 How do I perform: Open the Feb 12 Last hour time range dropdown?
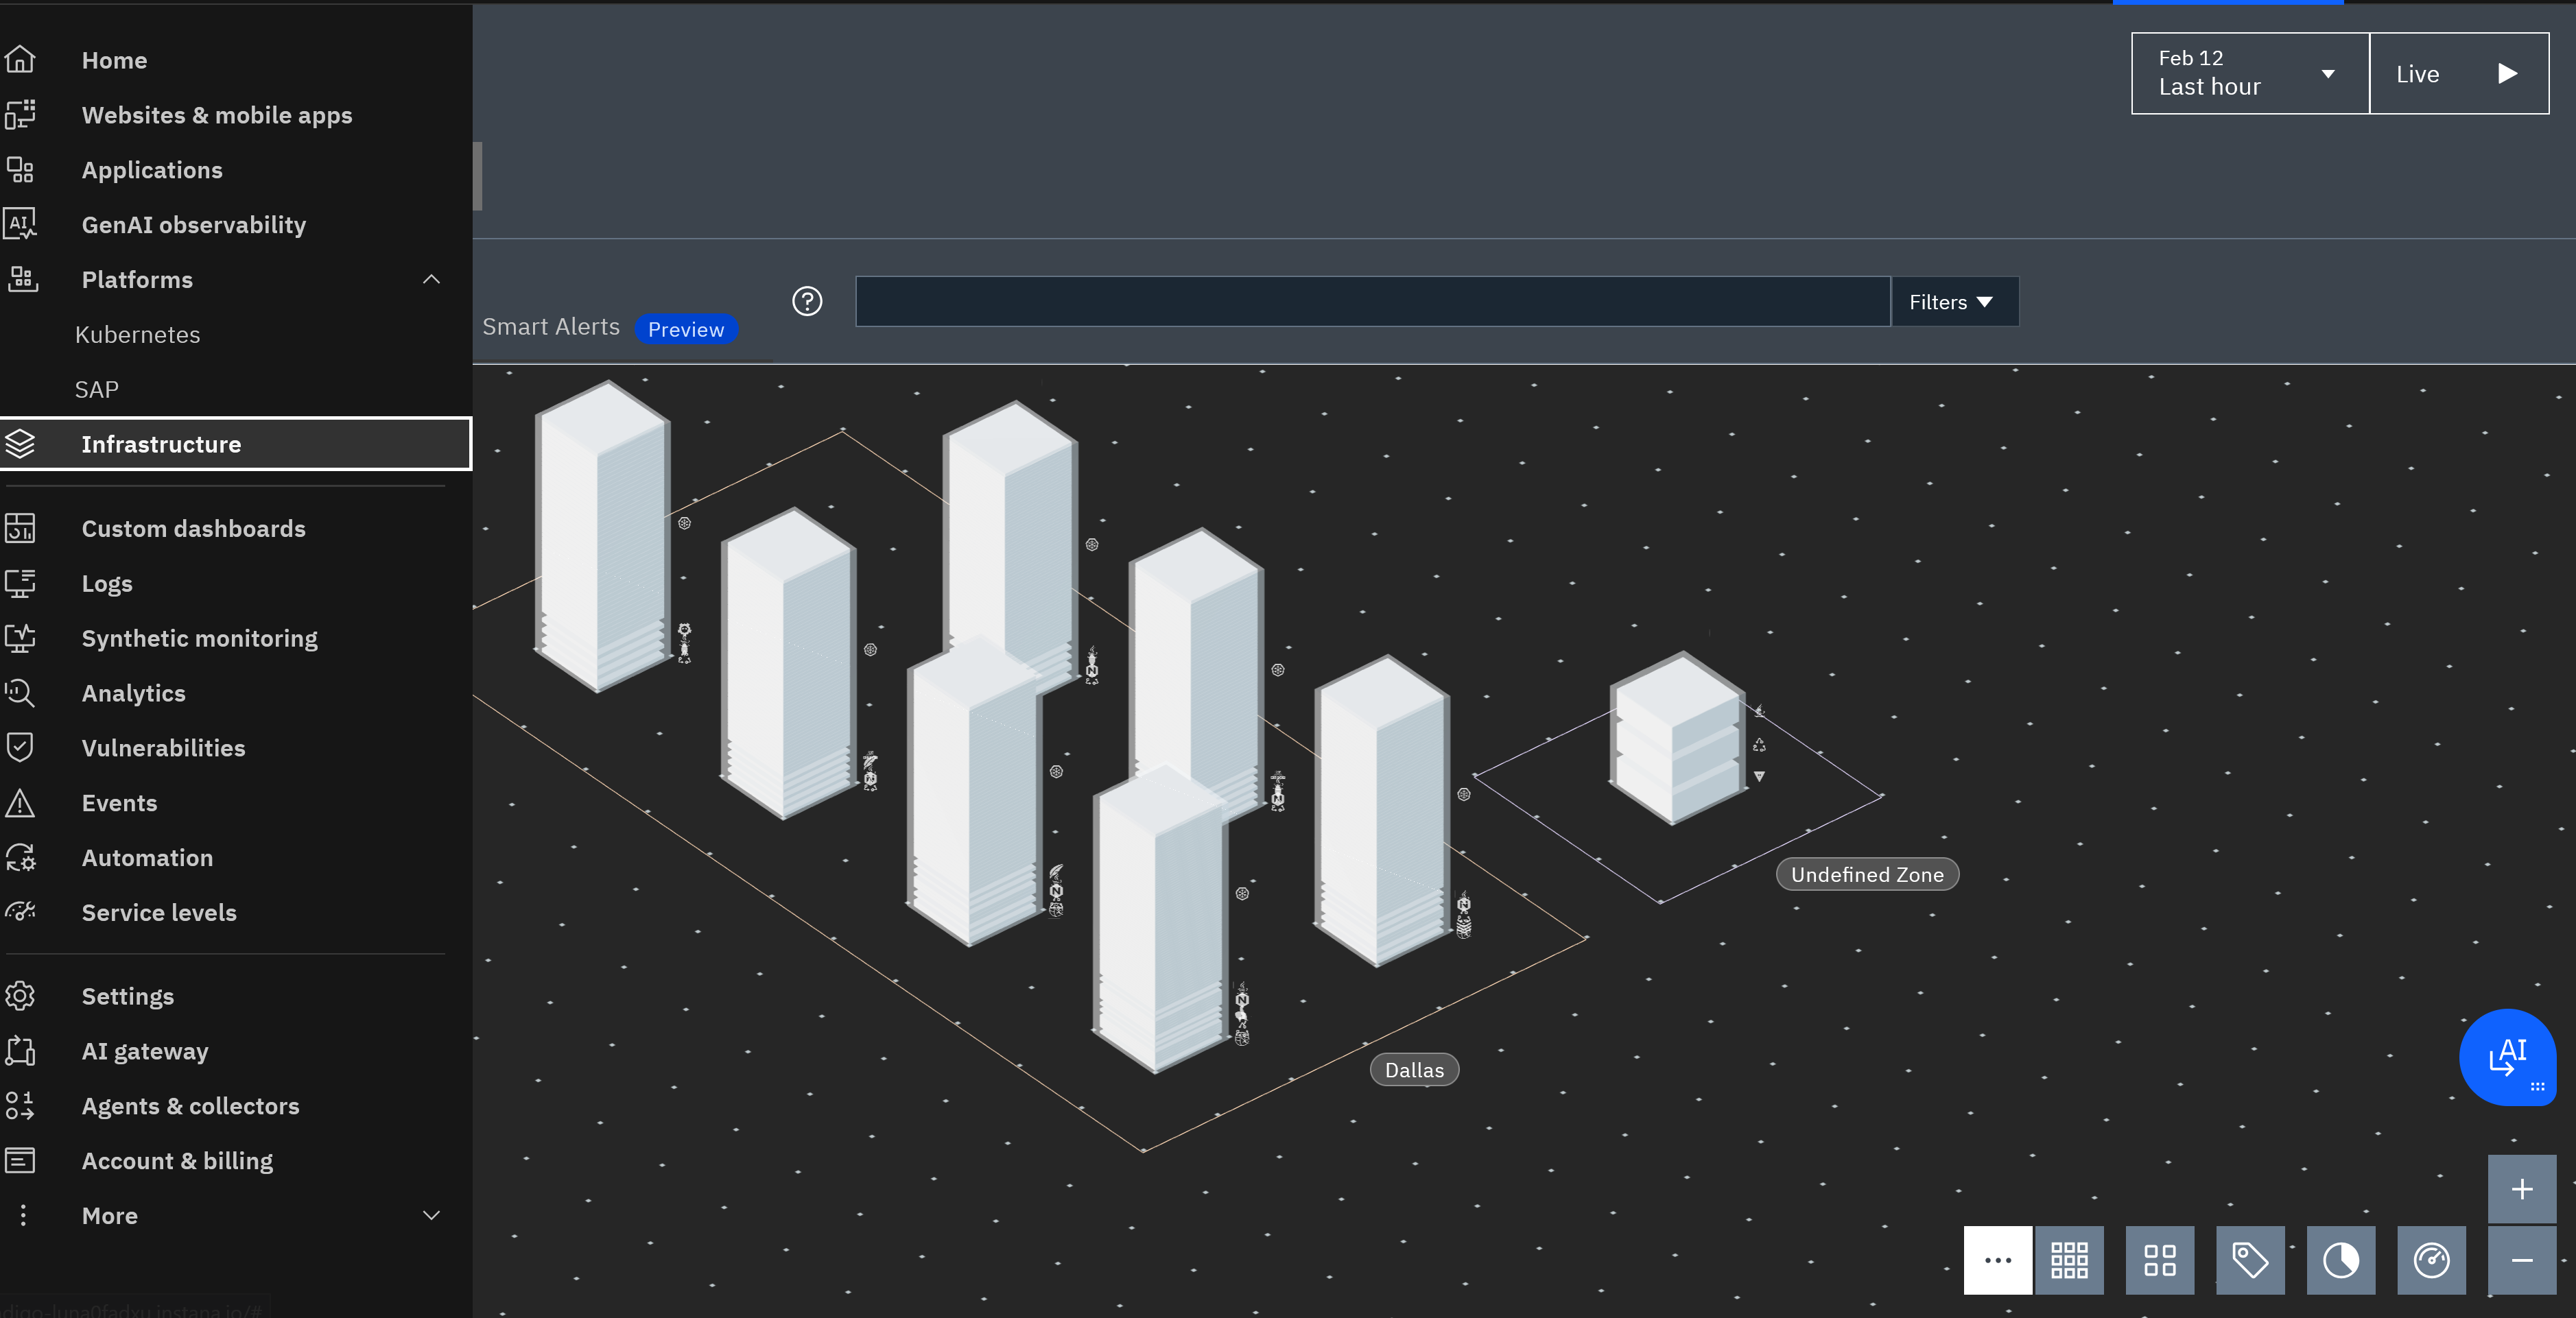click(x=2250, y=73)
